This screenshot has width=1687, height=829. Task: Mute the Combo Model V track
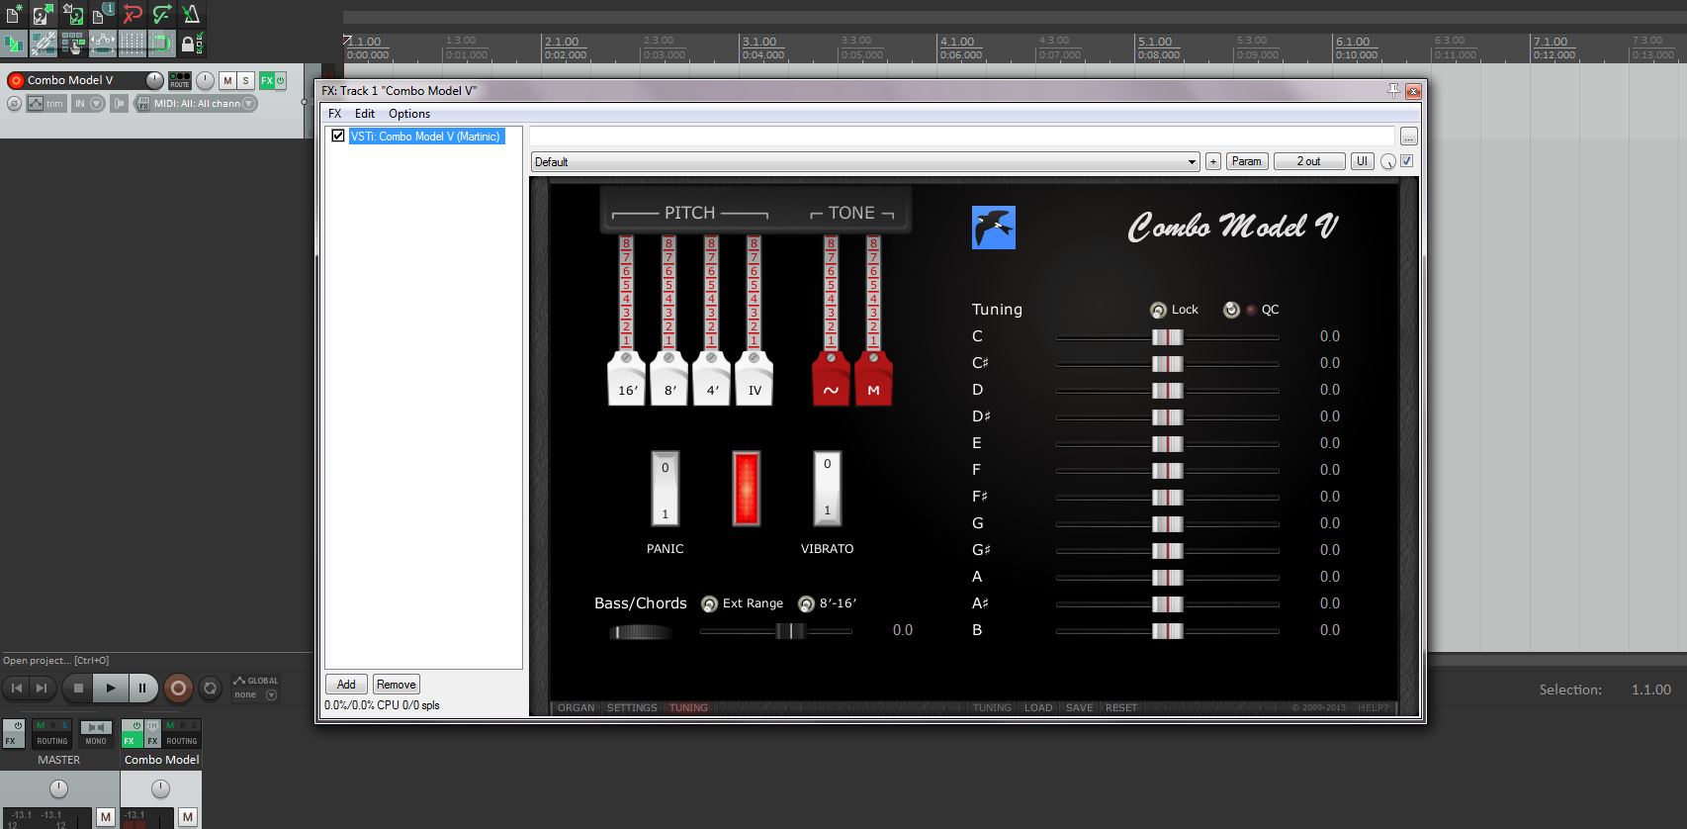coord(227,80)
